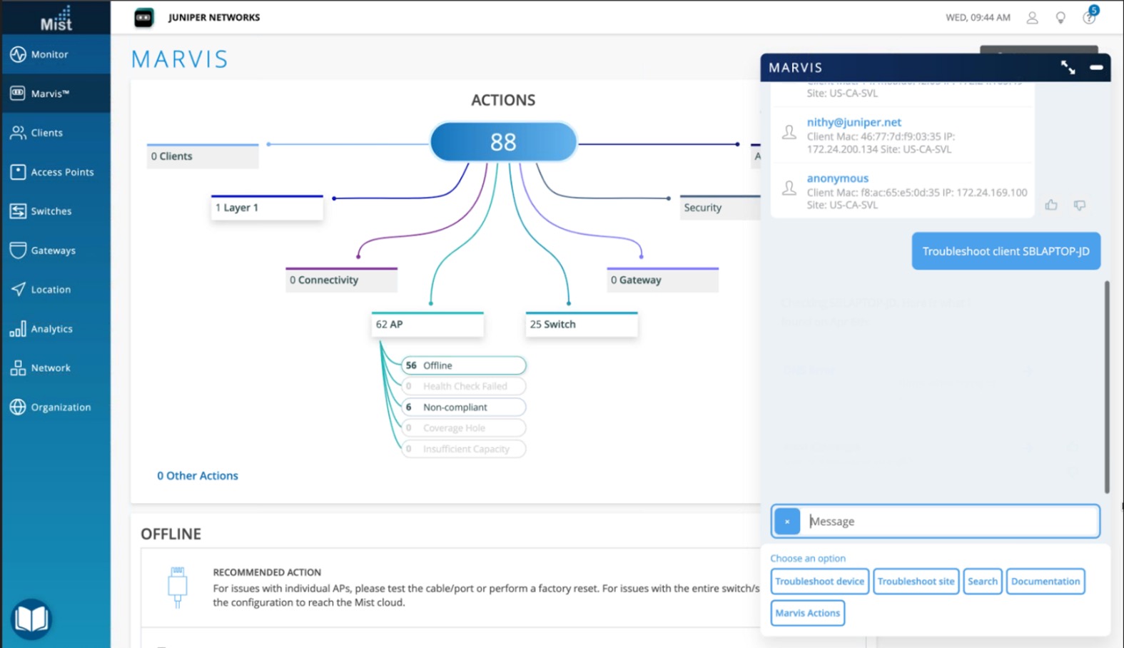Click the lightbulb icon in header

pyautogui.click(x=1060, y=18)
